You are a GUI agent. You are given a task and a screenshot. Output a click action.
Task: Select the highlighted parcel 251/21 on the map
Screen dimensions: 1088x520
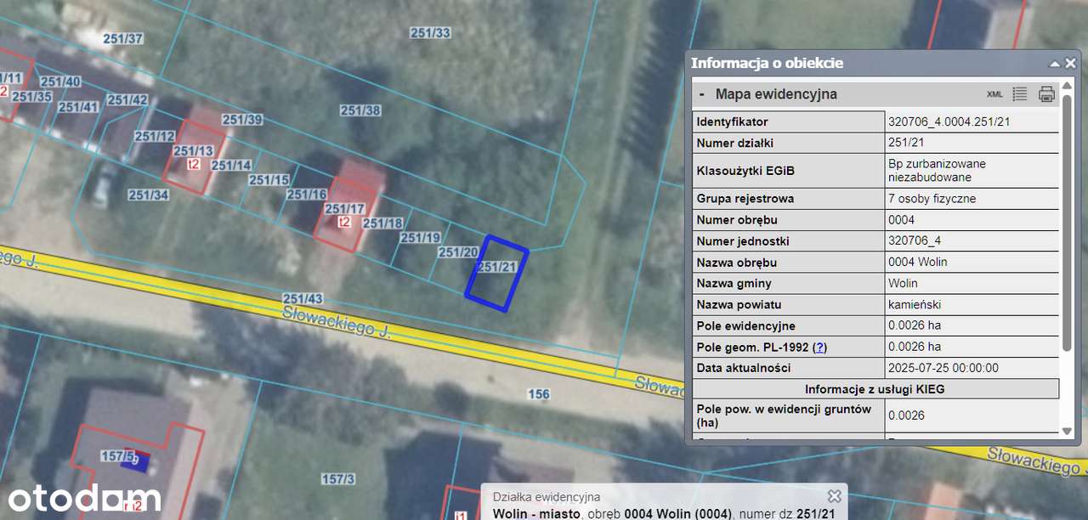[496, 274]
